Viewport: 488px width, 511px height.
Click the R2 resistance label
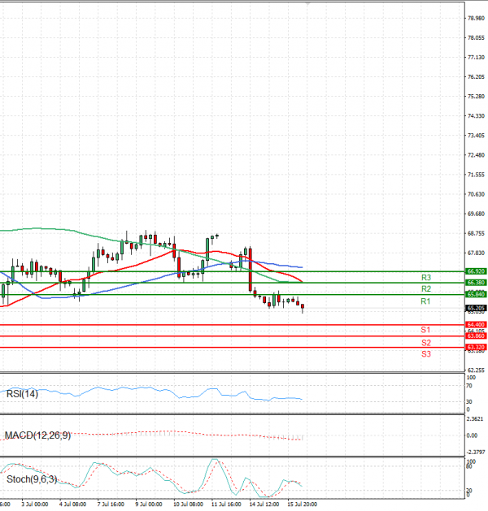(426, 288)
